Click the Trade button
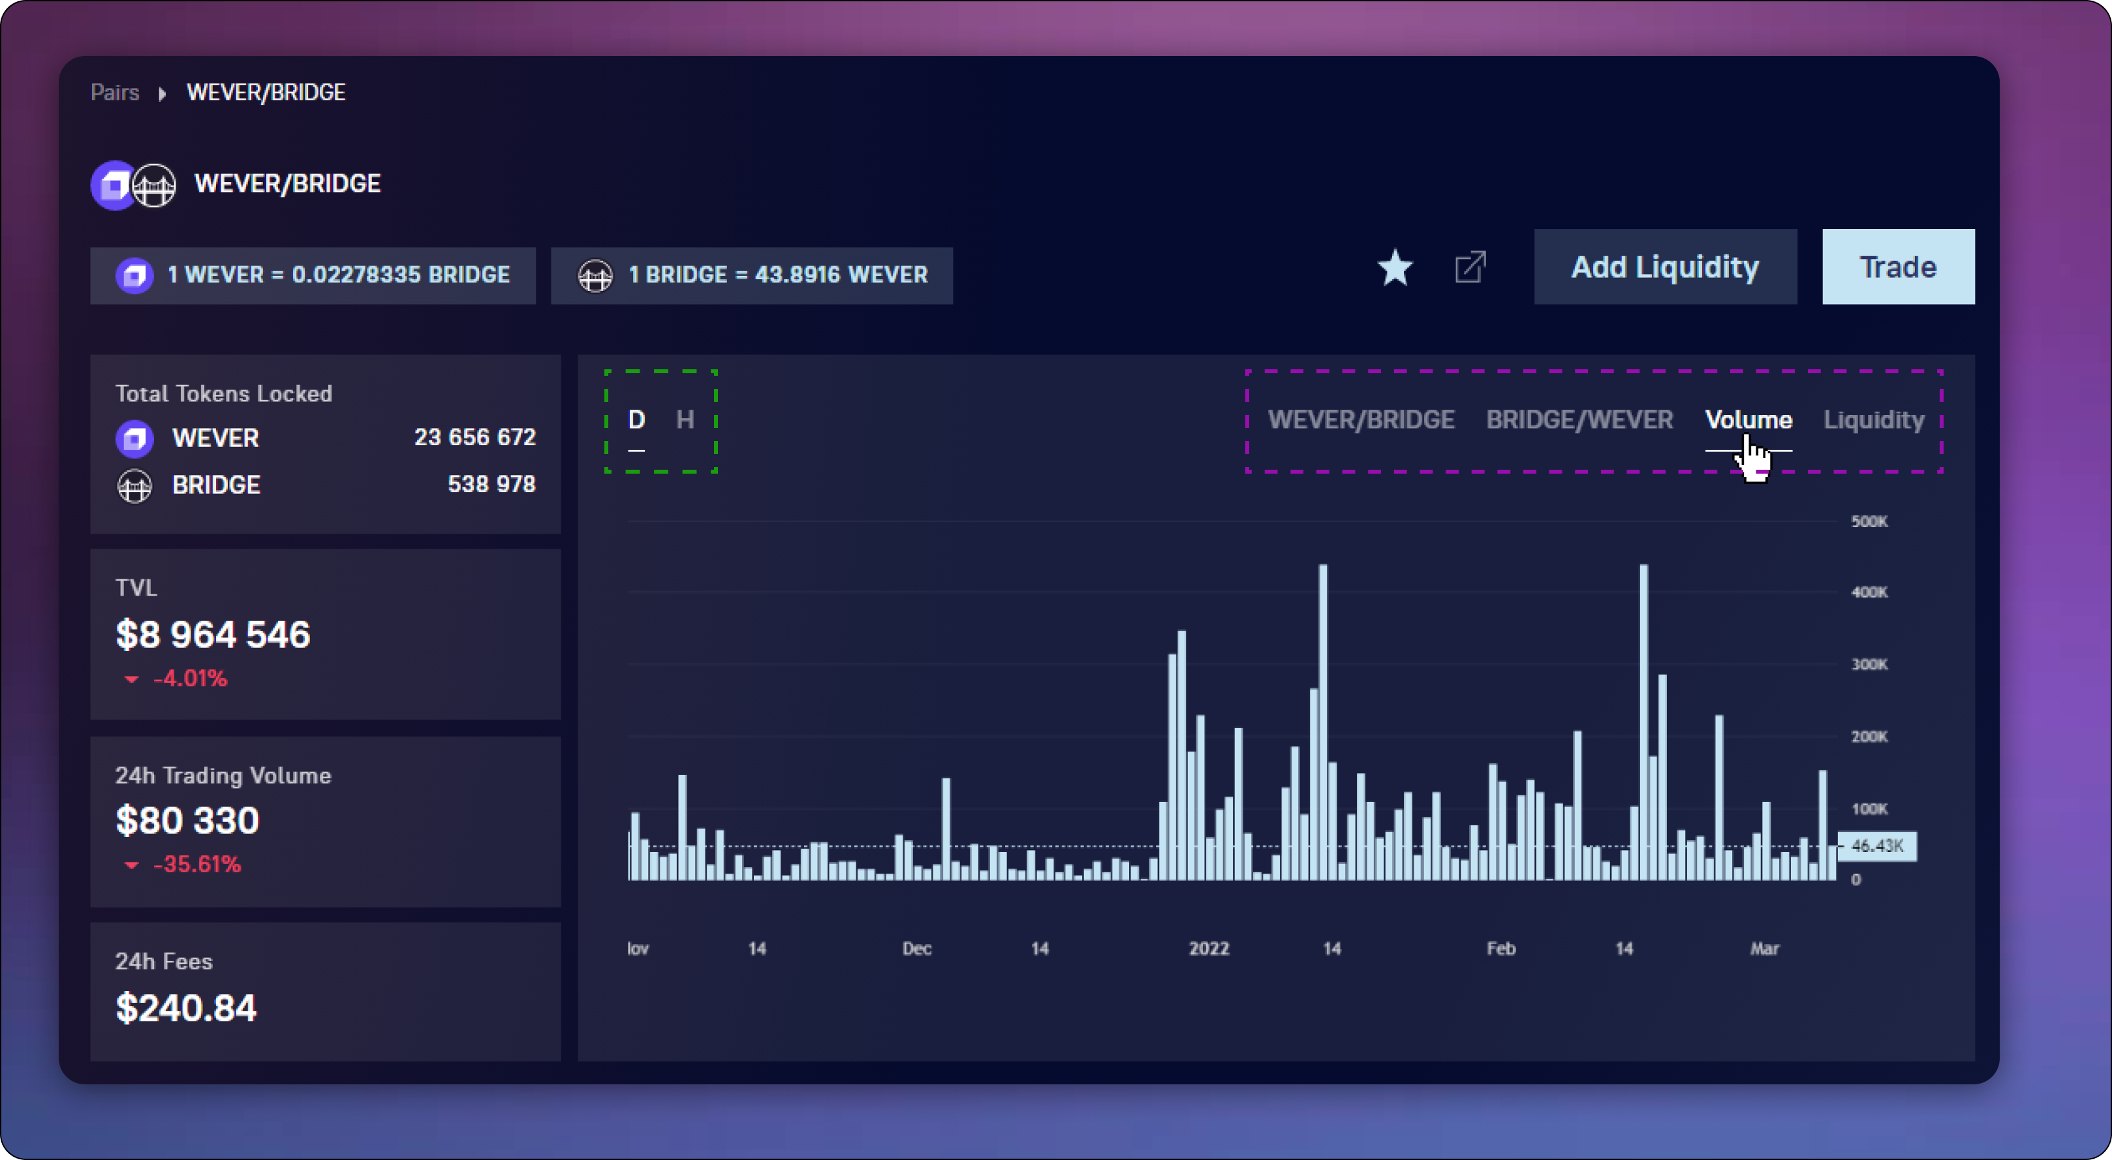This screenshot has height=1160, width=2112. click(x=1898, y=266)
